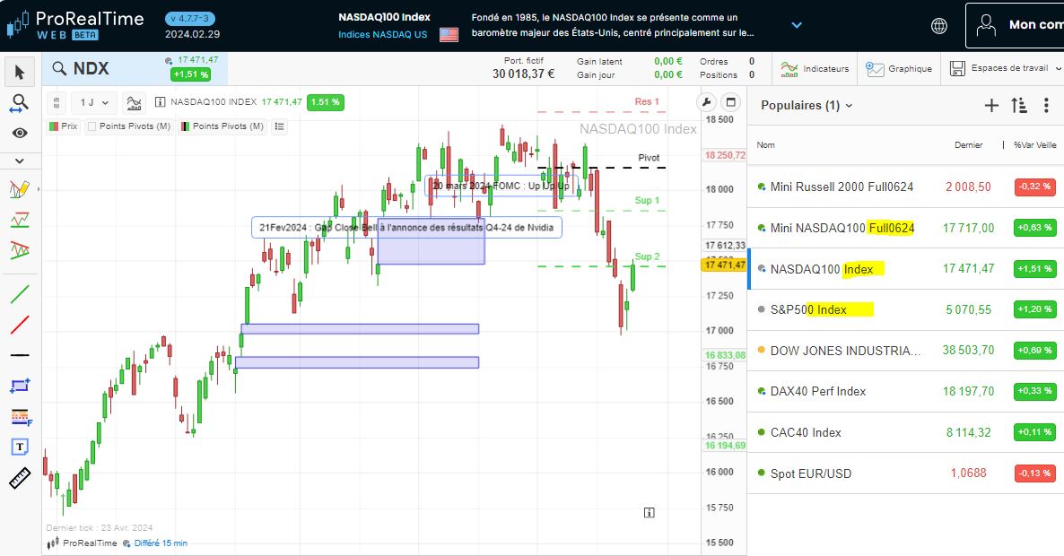Screen dimensions: 1064x556
Task: Select the S&P500 Index row
Action: pos(906,310)
